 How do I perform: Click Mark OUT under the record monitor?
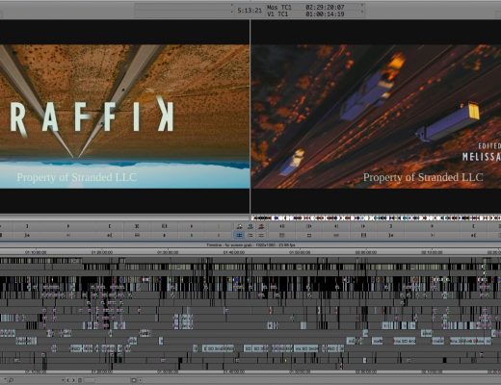[x=473, y=226]
